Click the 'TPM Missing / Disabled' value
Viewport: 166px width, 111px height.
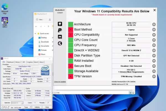tap(131, 77)
